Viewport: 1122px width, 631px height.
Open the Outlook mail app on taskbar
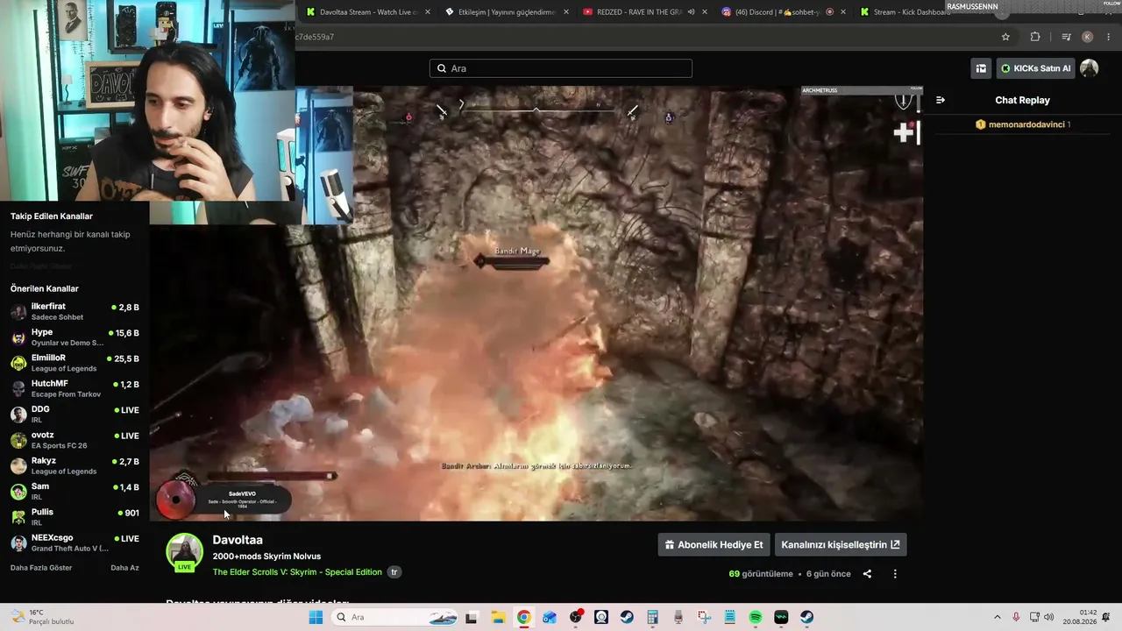(x=550, y=617)
